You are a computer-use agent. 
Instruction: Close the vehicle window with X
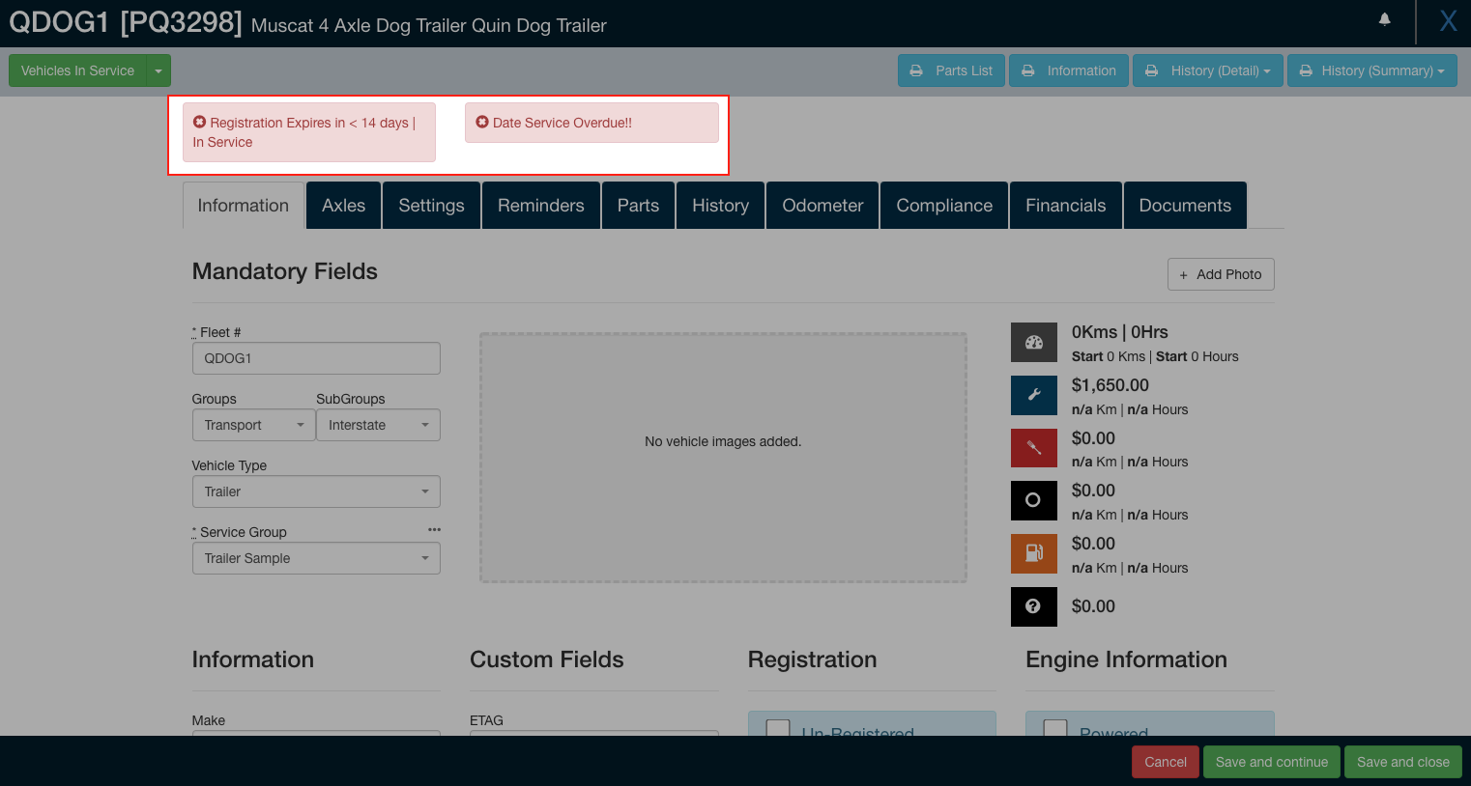(1447, 21)
